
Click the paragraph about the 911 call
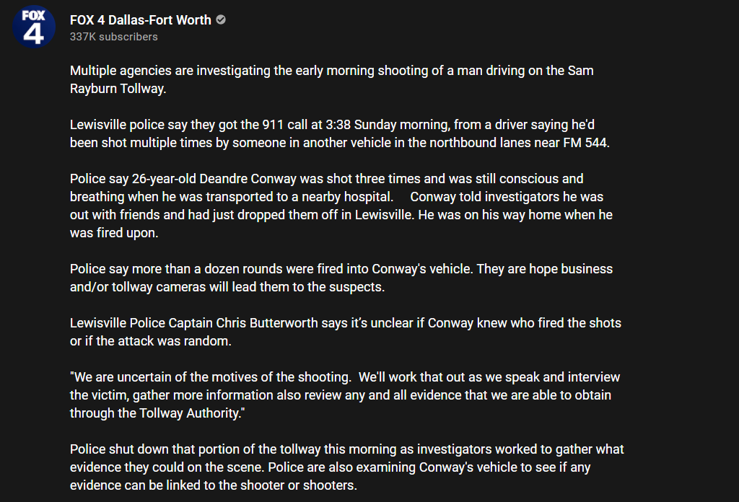point(340,133)
